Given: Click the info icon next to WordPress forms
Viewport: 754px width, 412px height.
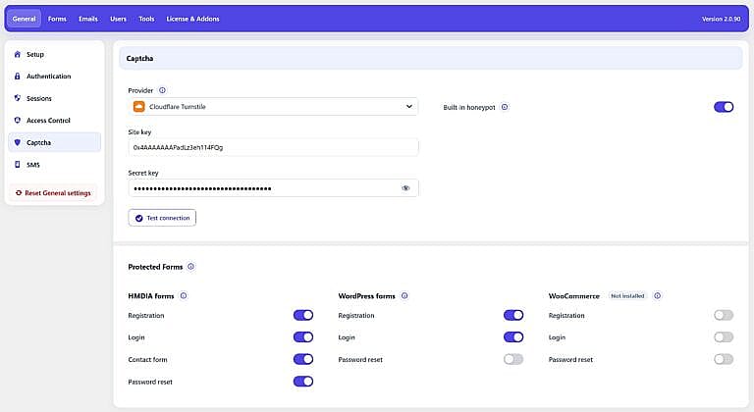Looking at the screenshot, I should tap(404, 296).
